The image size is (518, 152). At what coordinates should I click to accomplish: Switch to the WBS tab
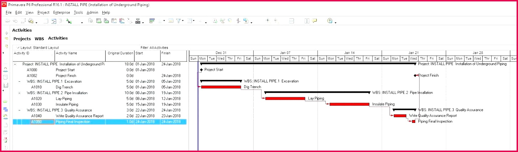click(39, 39)
